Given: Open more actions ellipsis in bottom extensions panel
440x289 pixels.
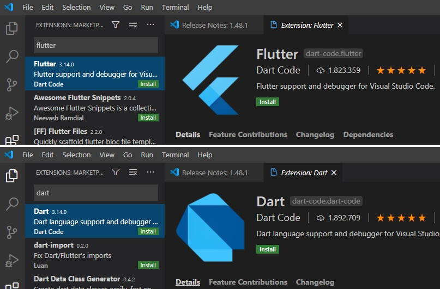Looking at the screenshot, I should click(150, 172).
